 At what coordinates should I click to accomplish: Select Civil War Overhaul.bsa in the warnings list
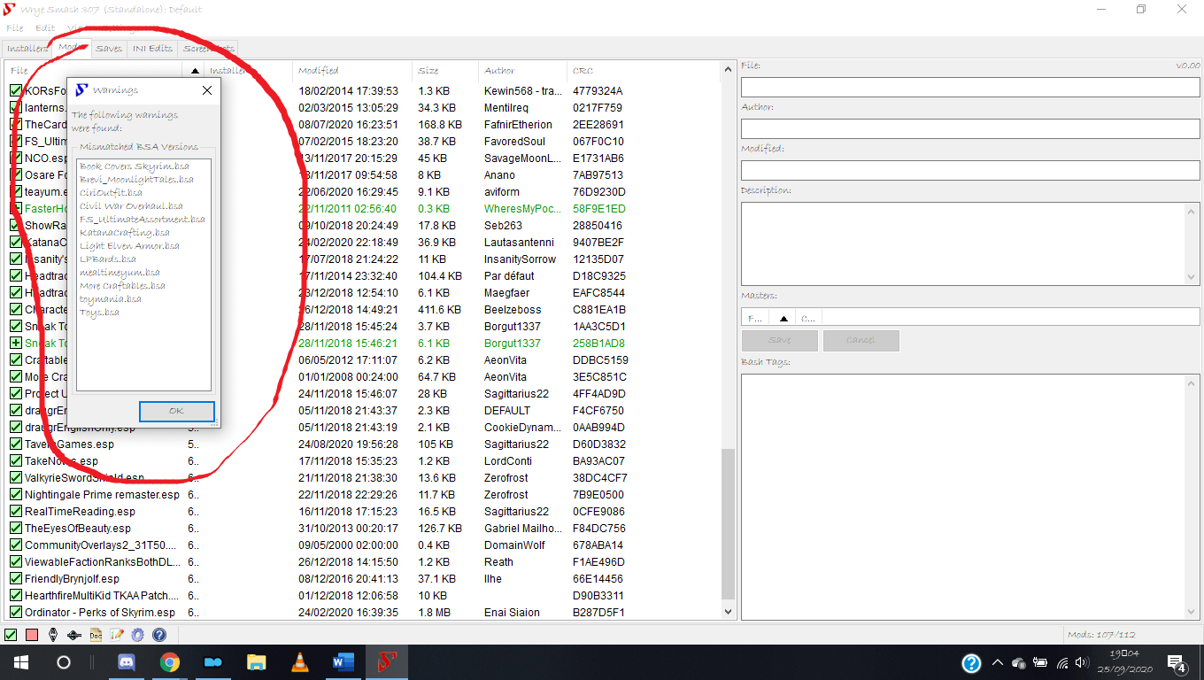pyautogui.click(x=131, y=205)
